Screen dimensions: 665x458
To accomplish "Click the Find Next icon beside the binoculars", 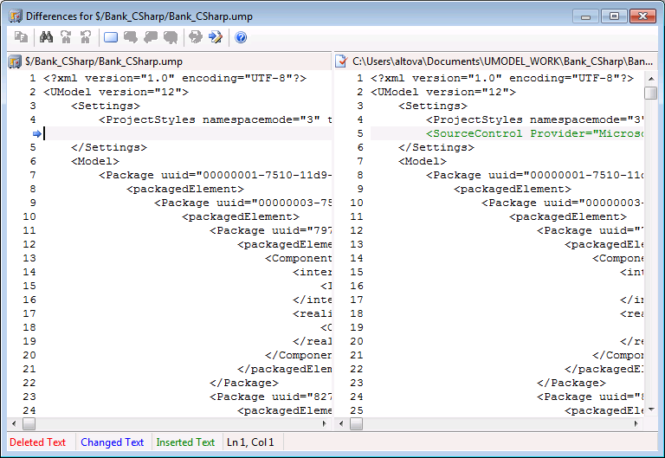I will [x=66, y=37].
